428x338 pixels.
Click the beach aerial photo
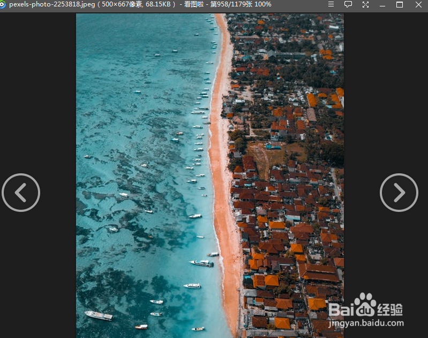(x=210, y=175)
